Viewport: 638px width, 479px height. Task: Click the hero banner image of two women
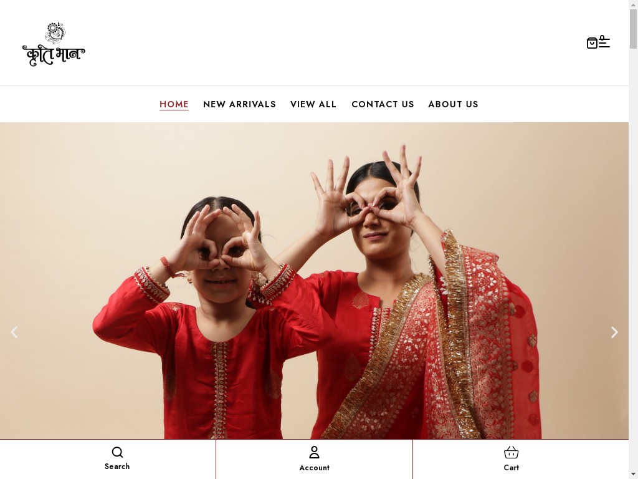[314, 281]
